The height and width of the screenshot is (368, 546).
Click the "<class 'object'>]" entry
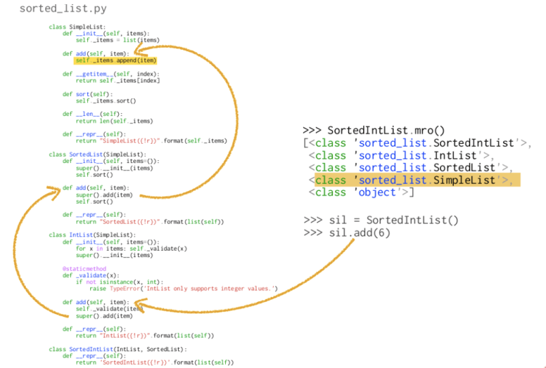(362, 192)
